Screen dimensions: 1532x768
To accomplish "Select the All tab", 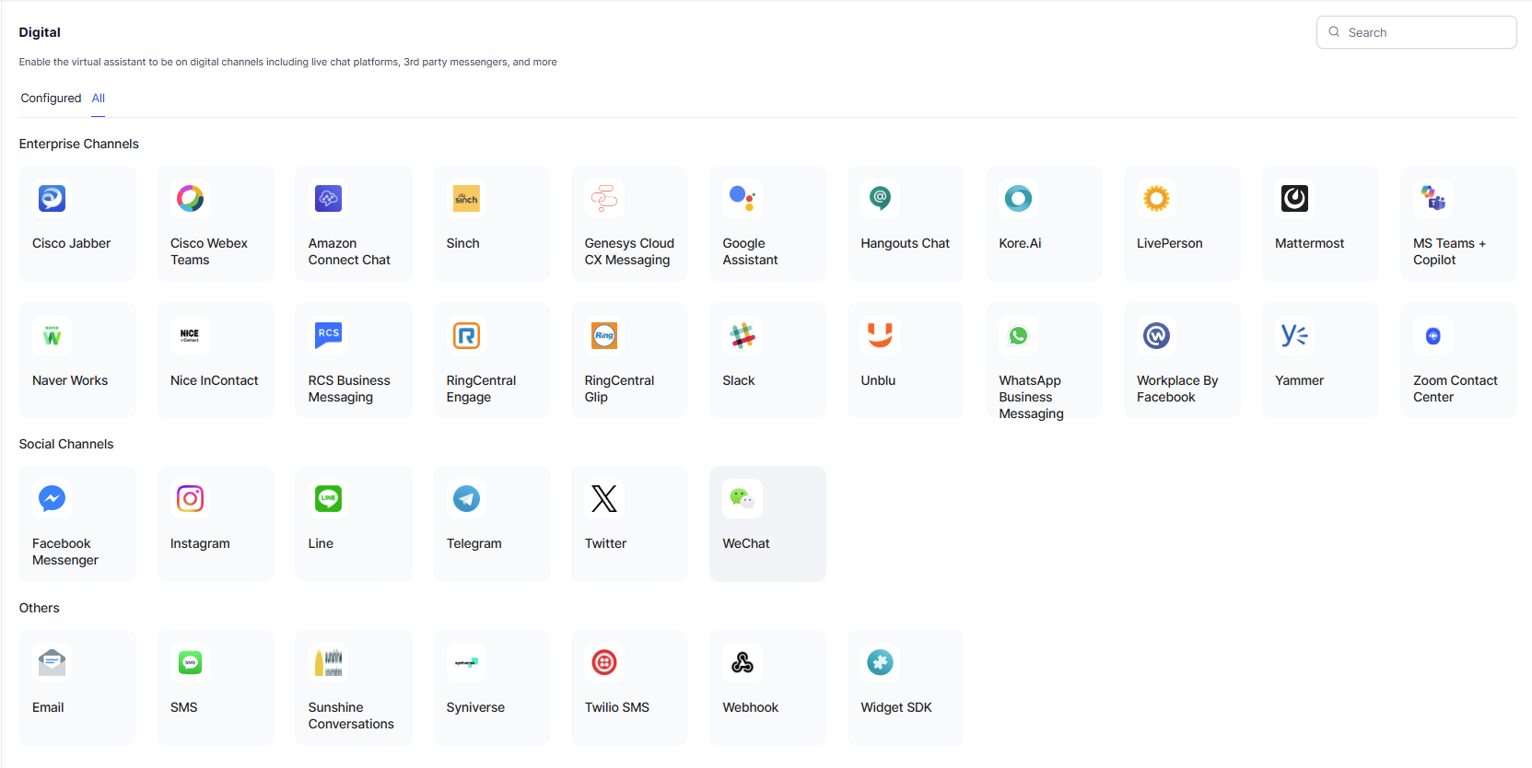I will click(99, 99).
